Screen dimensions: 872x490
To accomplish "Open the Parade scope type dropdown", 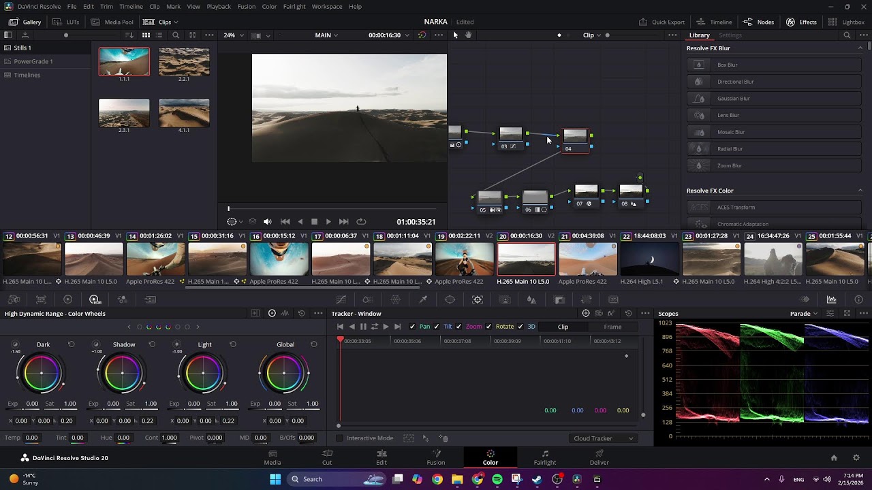I will pos(804,314).
